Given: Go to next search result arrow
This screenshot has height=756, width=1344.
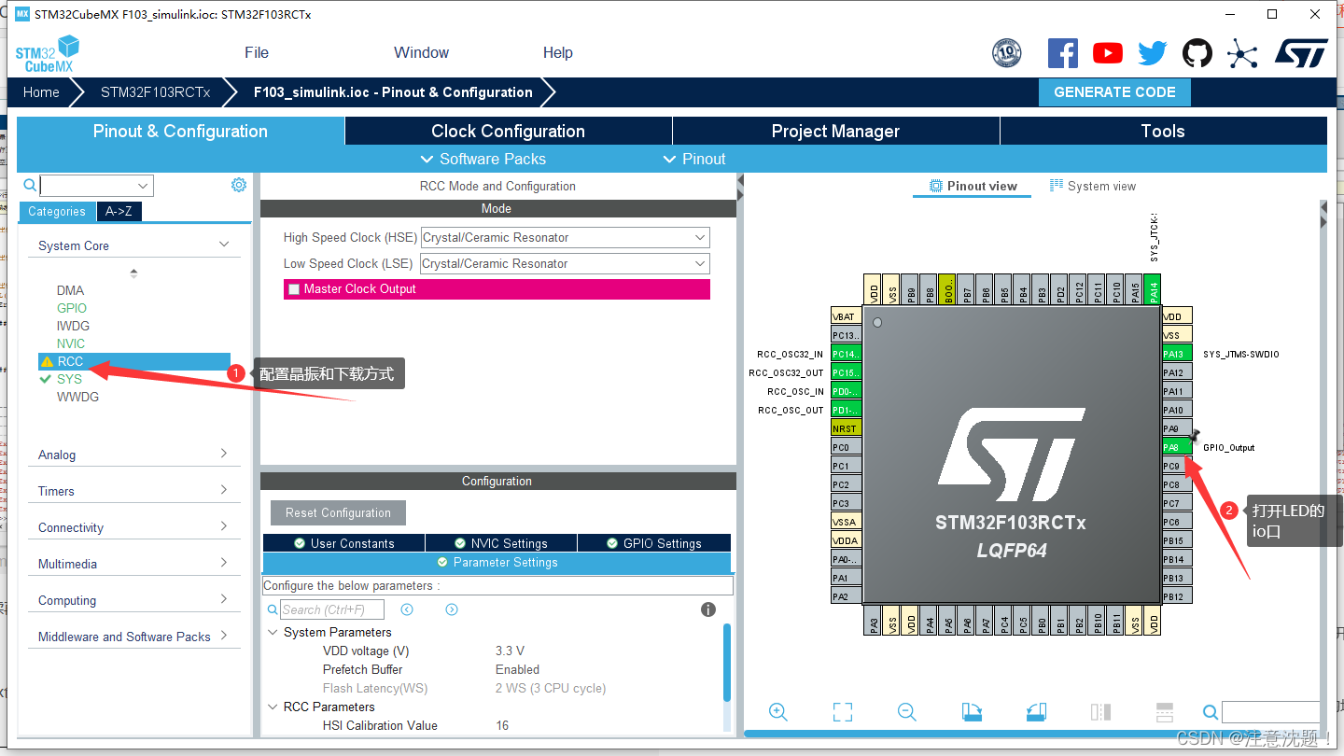Looking at the screenshot, I should coord(452,609).
